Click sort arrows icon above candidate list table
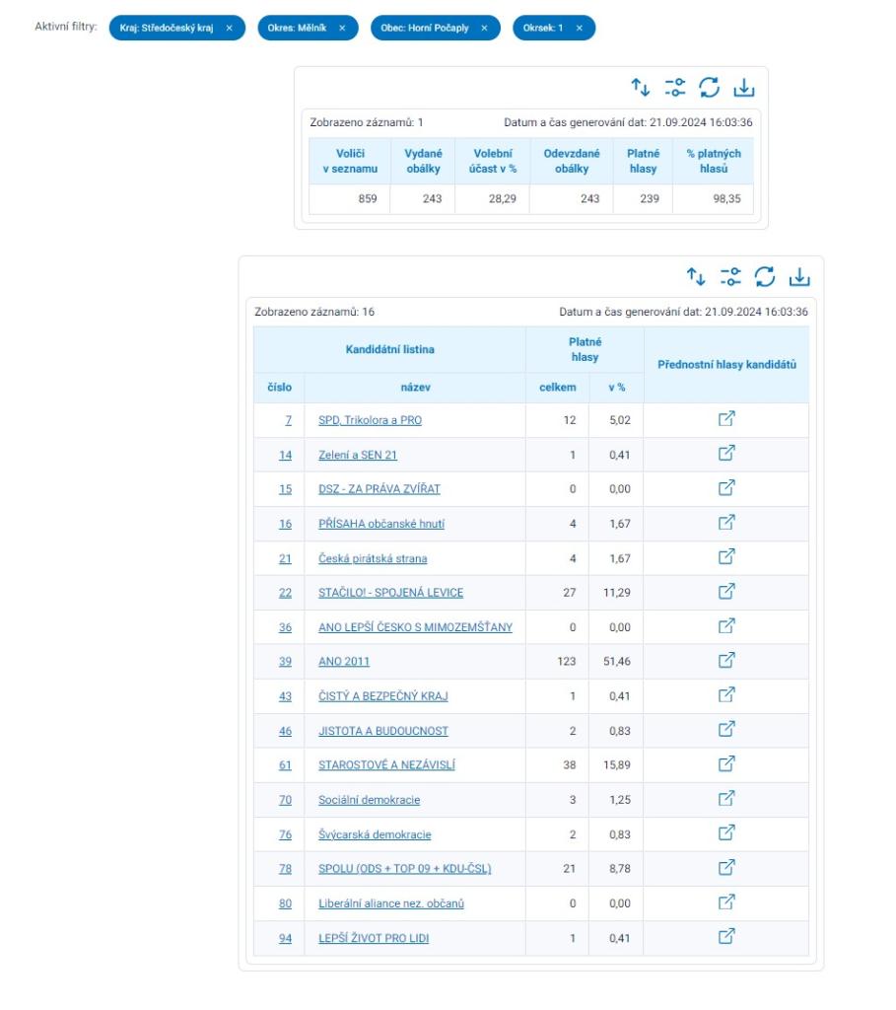 click(x=696, y=277)
